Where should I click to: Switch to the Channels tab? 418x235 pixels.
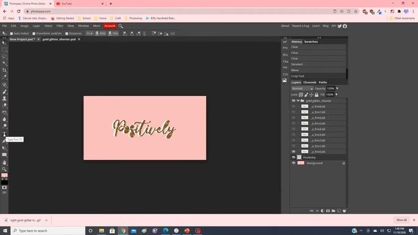310,83
